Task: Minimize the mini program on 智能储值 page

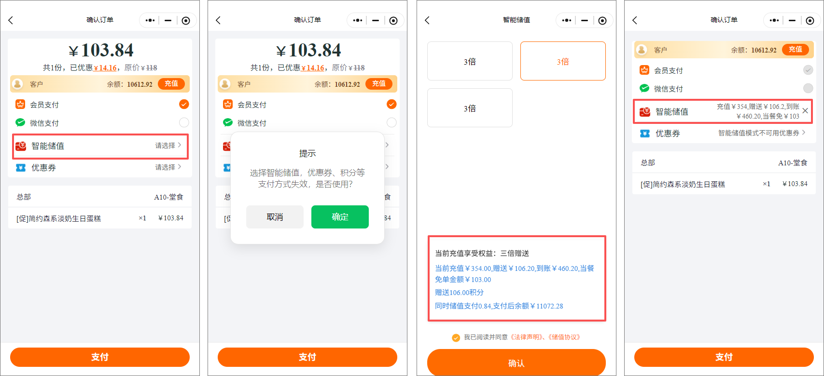Action: pyautogui.click(x=584, y=20)
